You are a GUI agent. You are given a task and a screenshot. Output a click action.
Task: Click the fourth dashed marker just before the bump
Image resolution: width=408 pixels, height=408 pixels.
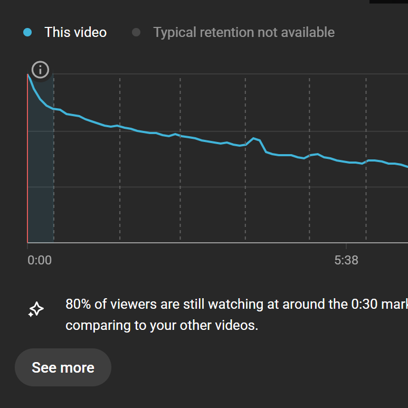245,159
